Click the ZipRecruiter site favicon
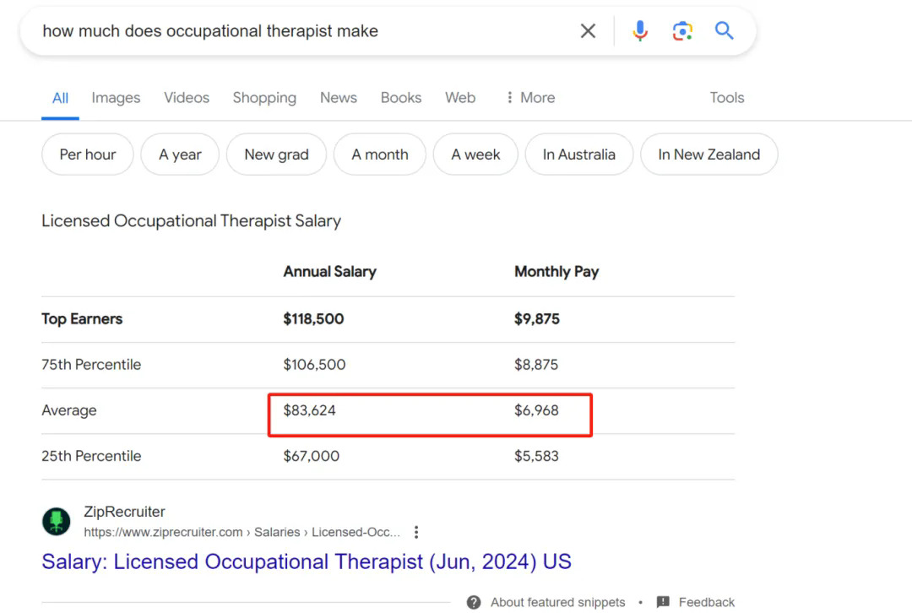912x613 pixels. click(57, 521)
